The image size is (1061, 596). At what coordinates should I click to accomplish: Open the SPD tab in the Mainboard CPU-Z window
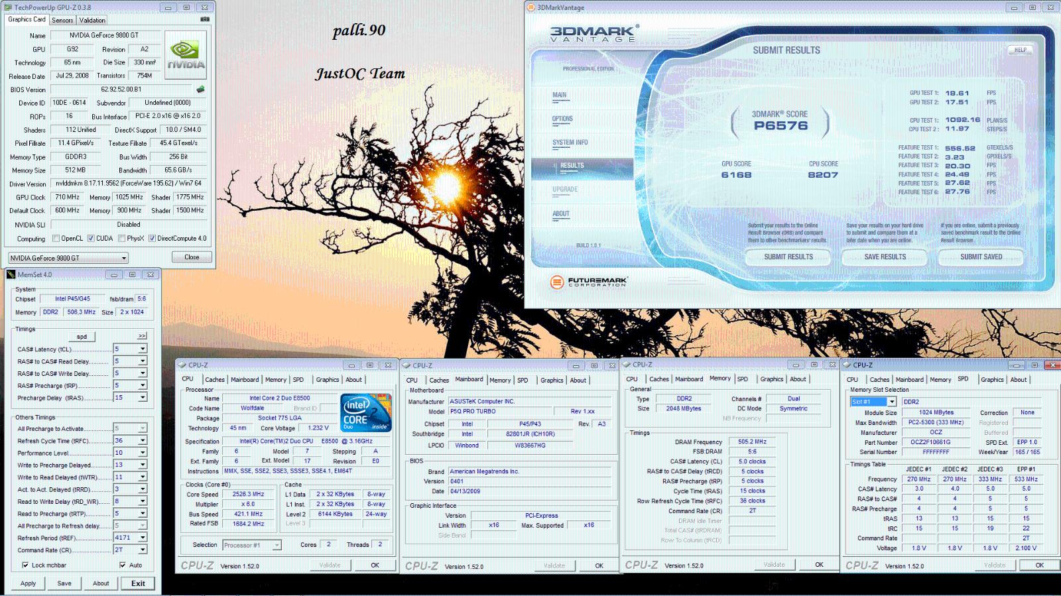point(523,381)
